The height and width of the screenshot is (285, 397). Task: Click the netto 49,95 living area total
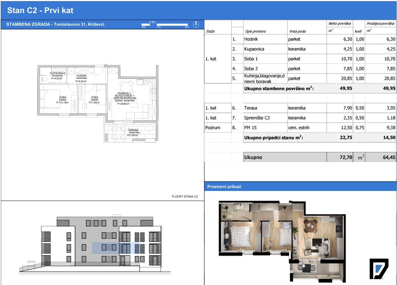coord(346,88)
